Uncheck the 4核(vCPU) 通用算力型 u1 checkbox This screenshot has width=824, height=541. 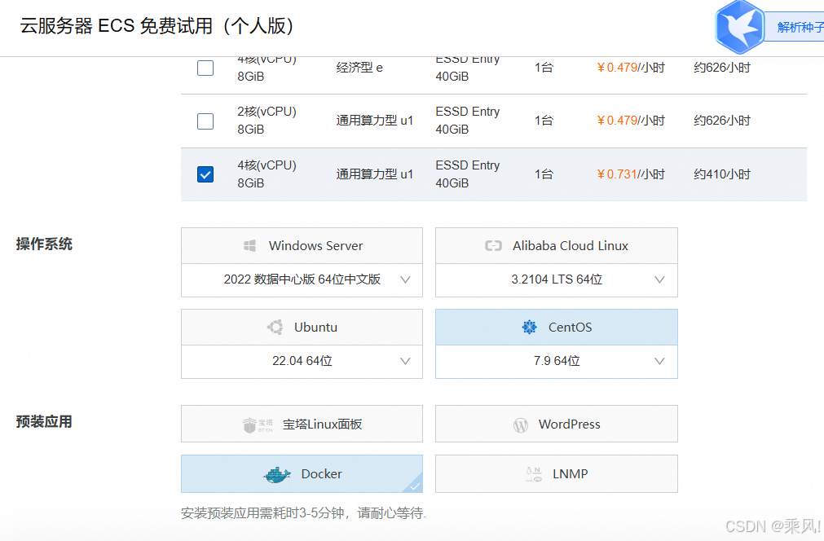[205, 174]
